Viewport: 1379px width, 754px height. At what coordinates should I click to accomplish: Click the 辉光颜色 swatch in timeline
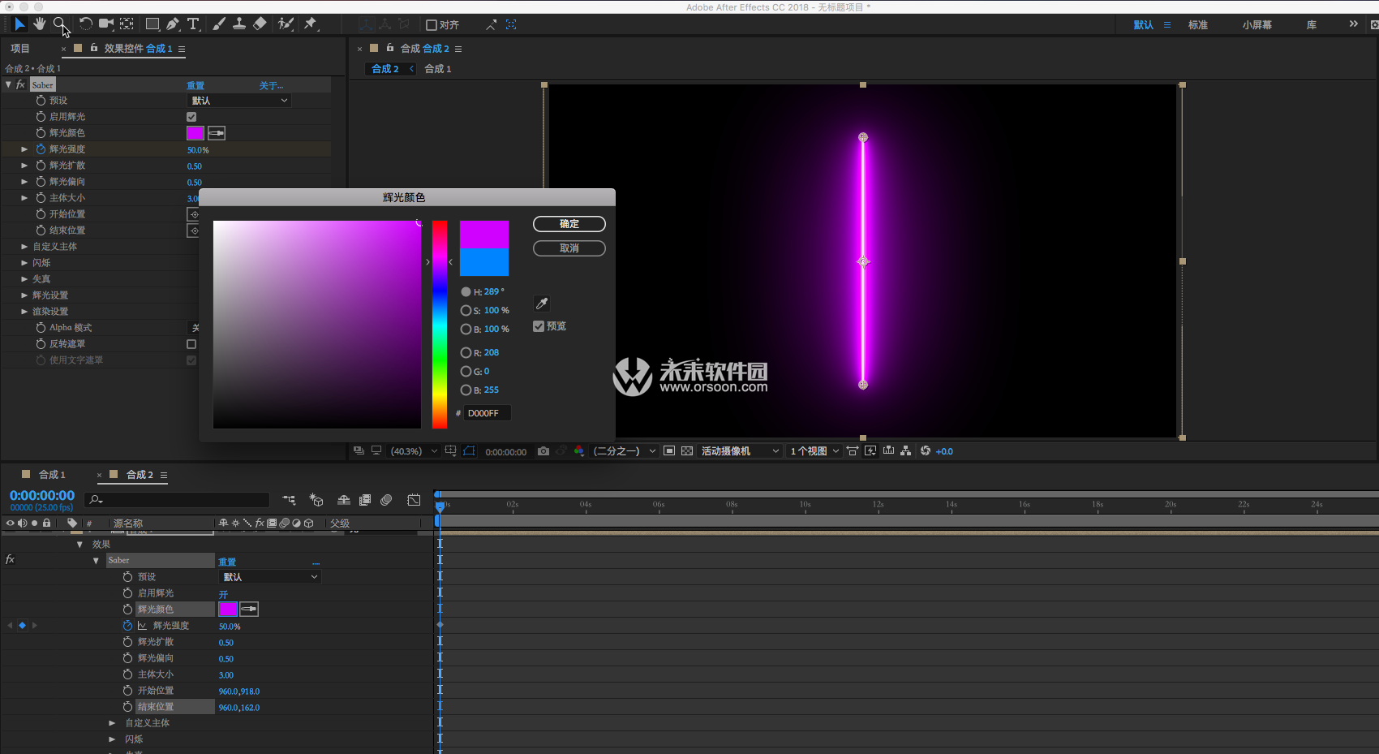click(x=228, y=610)
